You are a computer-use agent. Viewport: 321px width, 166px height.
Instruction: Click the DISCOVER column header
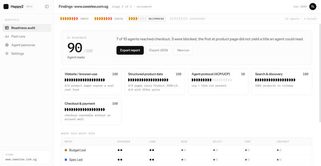[123, 142]
